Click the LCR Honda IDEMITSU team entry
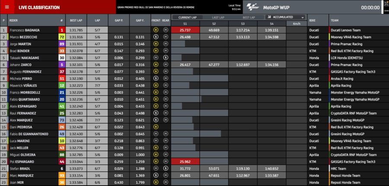The image size is (389, 186). point(346,58)
